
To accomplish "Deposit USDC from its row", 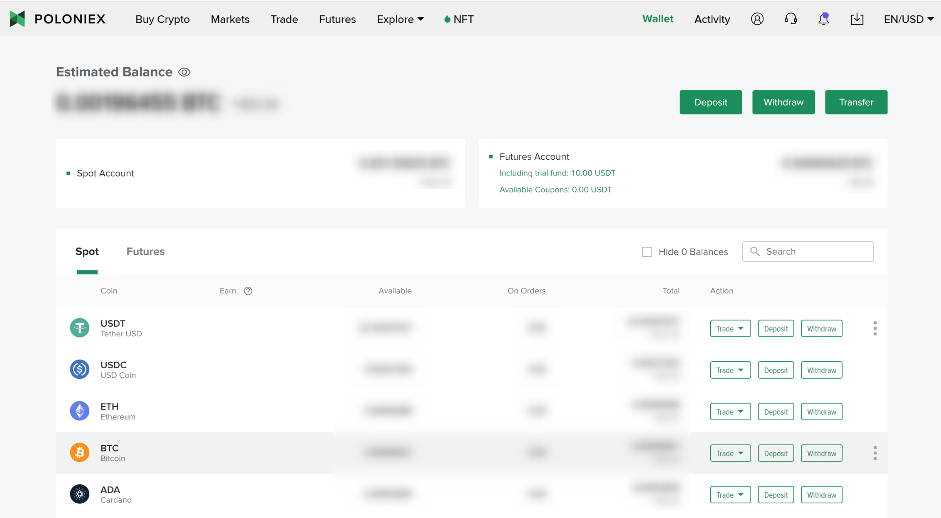I will coord(776,370).
